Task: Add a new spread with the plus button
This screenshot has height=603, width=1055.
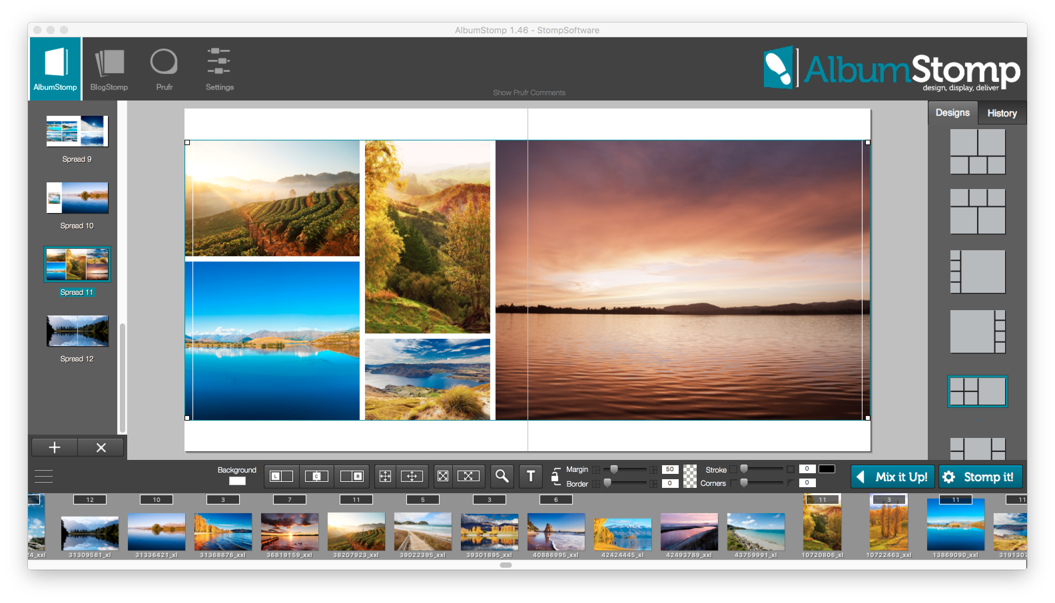Action: (55, 447)
